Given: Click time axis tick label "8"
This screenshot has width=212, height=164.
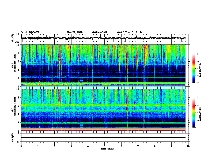Looking at the screenshot, I should coord(155,146).
